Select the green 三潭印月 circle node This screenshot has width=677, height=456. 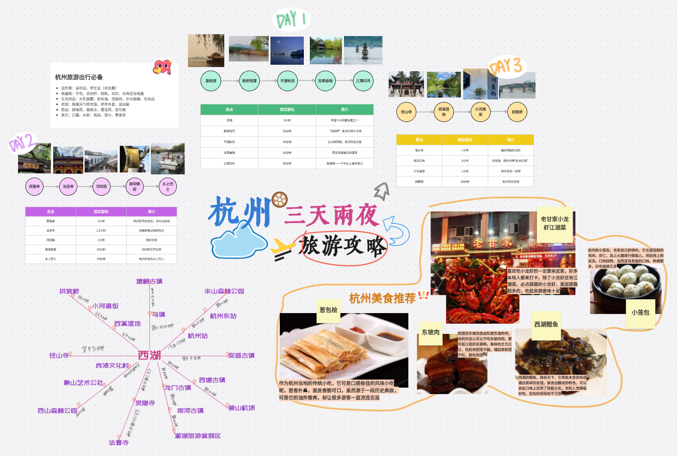[x=363, y=81]
